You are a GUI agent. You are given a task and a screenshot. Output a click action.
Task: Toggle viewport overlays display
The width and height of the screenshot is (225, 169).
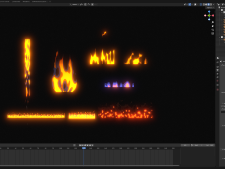click(195, 4)
